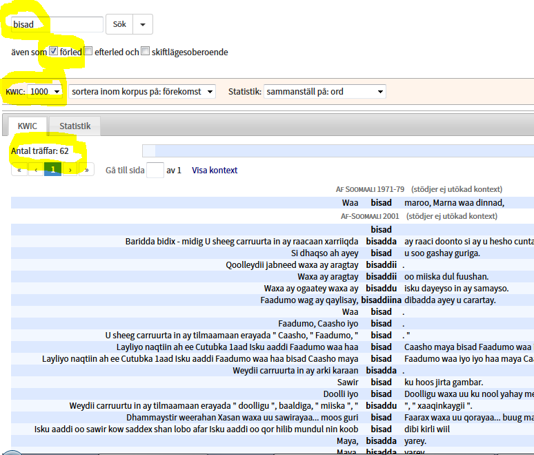
Task: Open 'sortera inom korpus på: förekomst' dropdown
Action: tap(142, 92)
